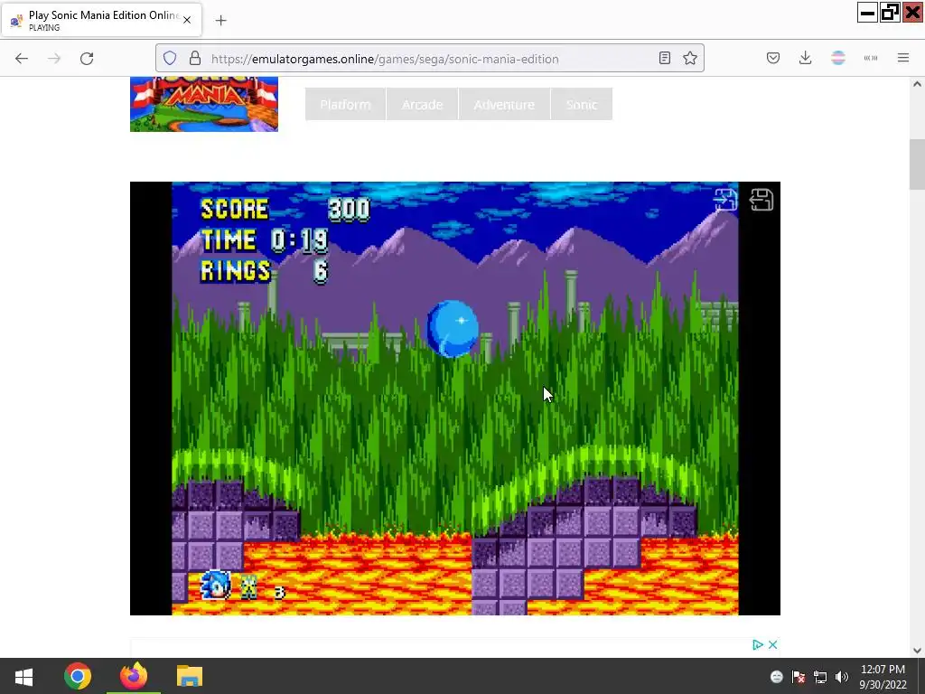This screenshot has height=694, width=925.
Task: Toggle reader view icon in address bar
Action: click(x=665, y=58)
